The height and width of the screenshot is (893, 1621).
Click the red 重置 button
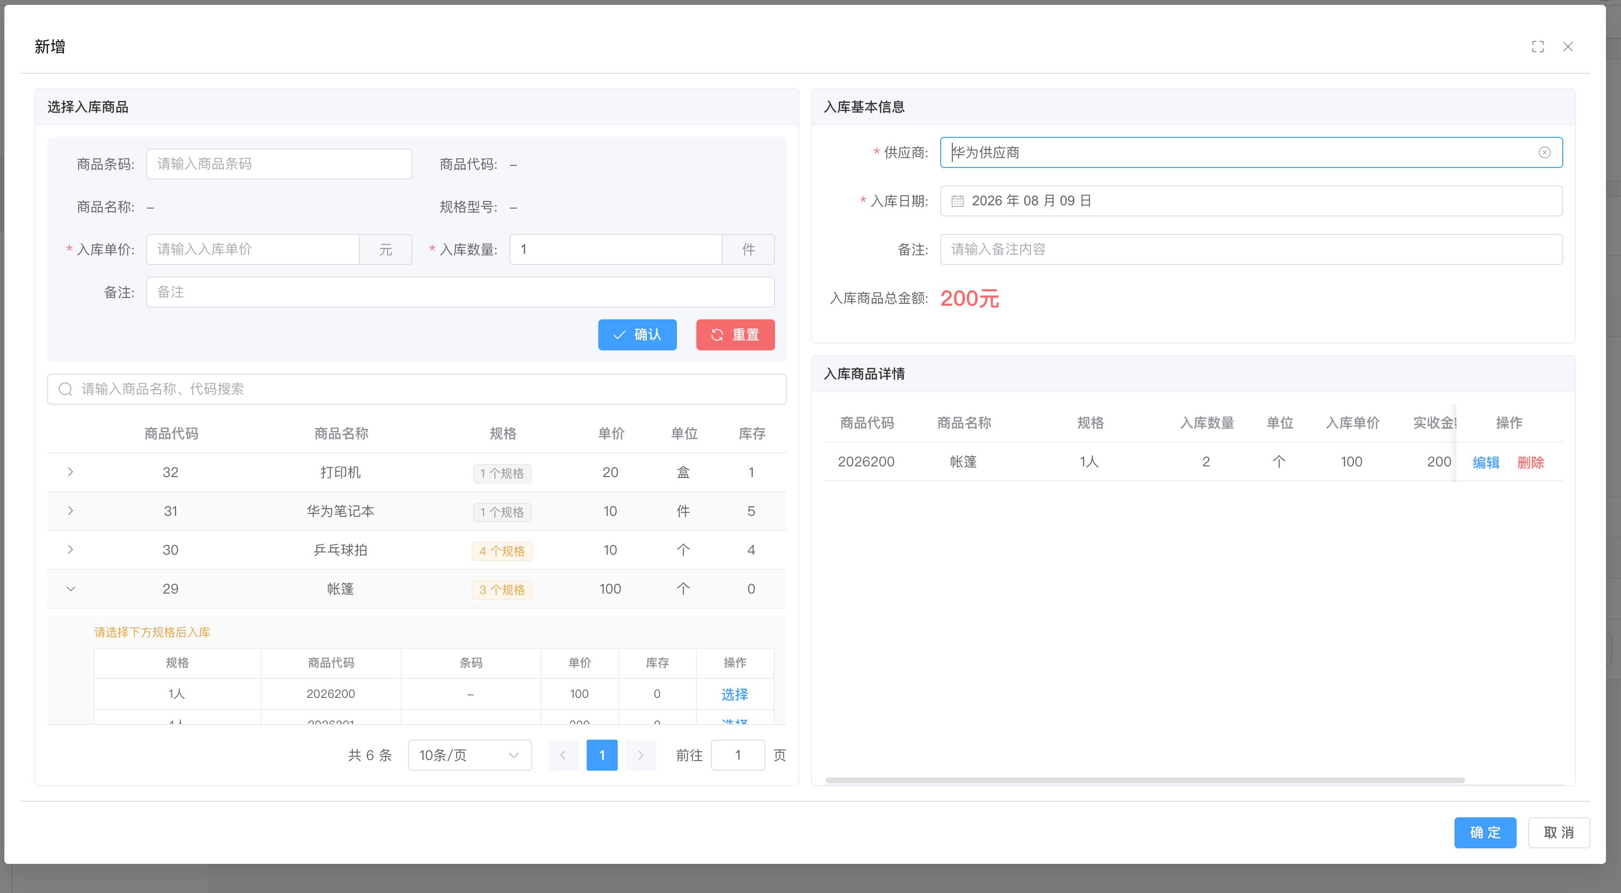735,335
